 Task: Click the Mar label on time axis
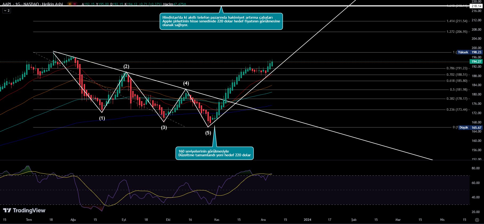click(398, 220)
